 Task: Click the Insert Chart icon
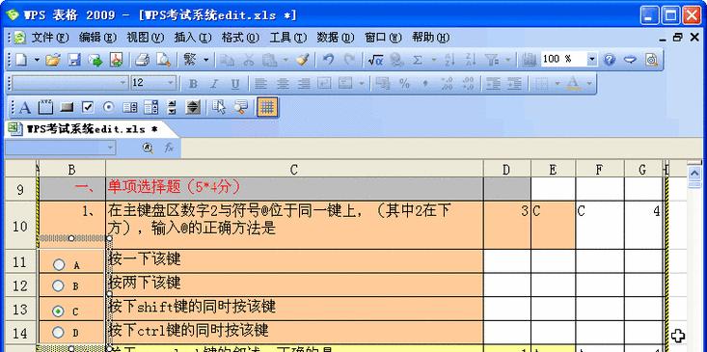(529, 60)
